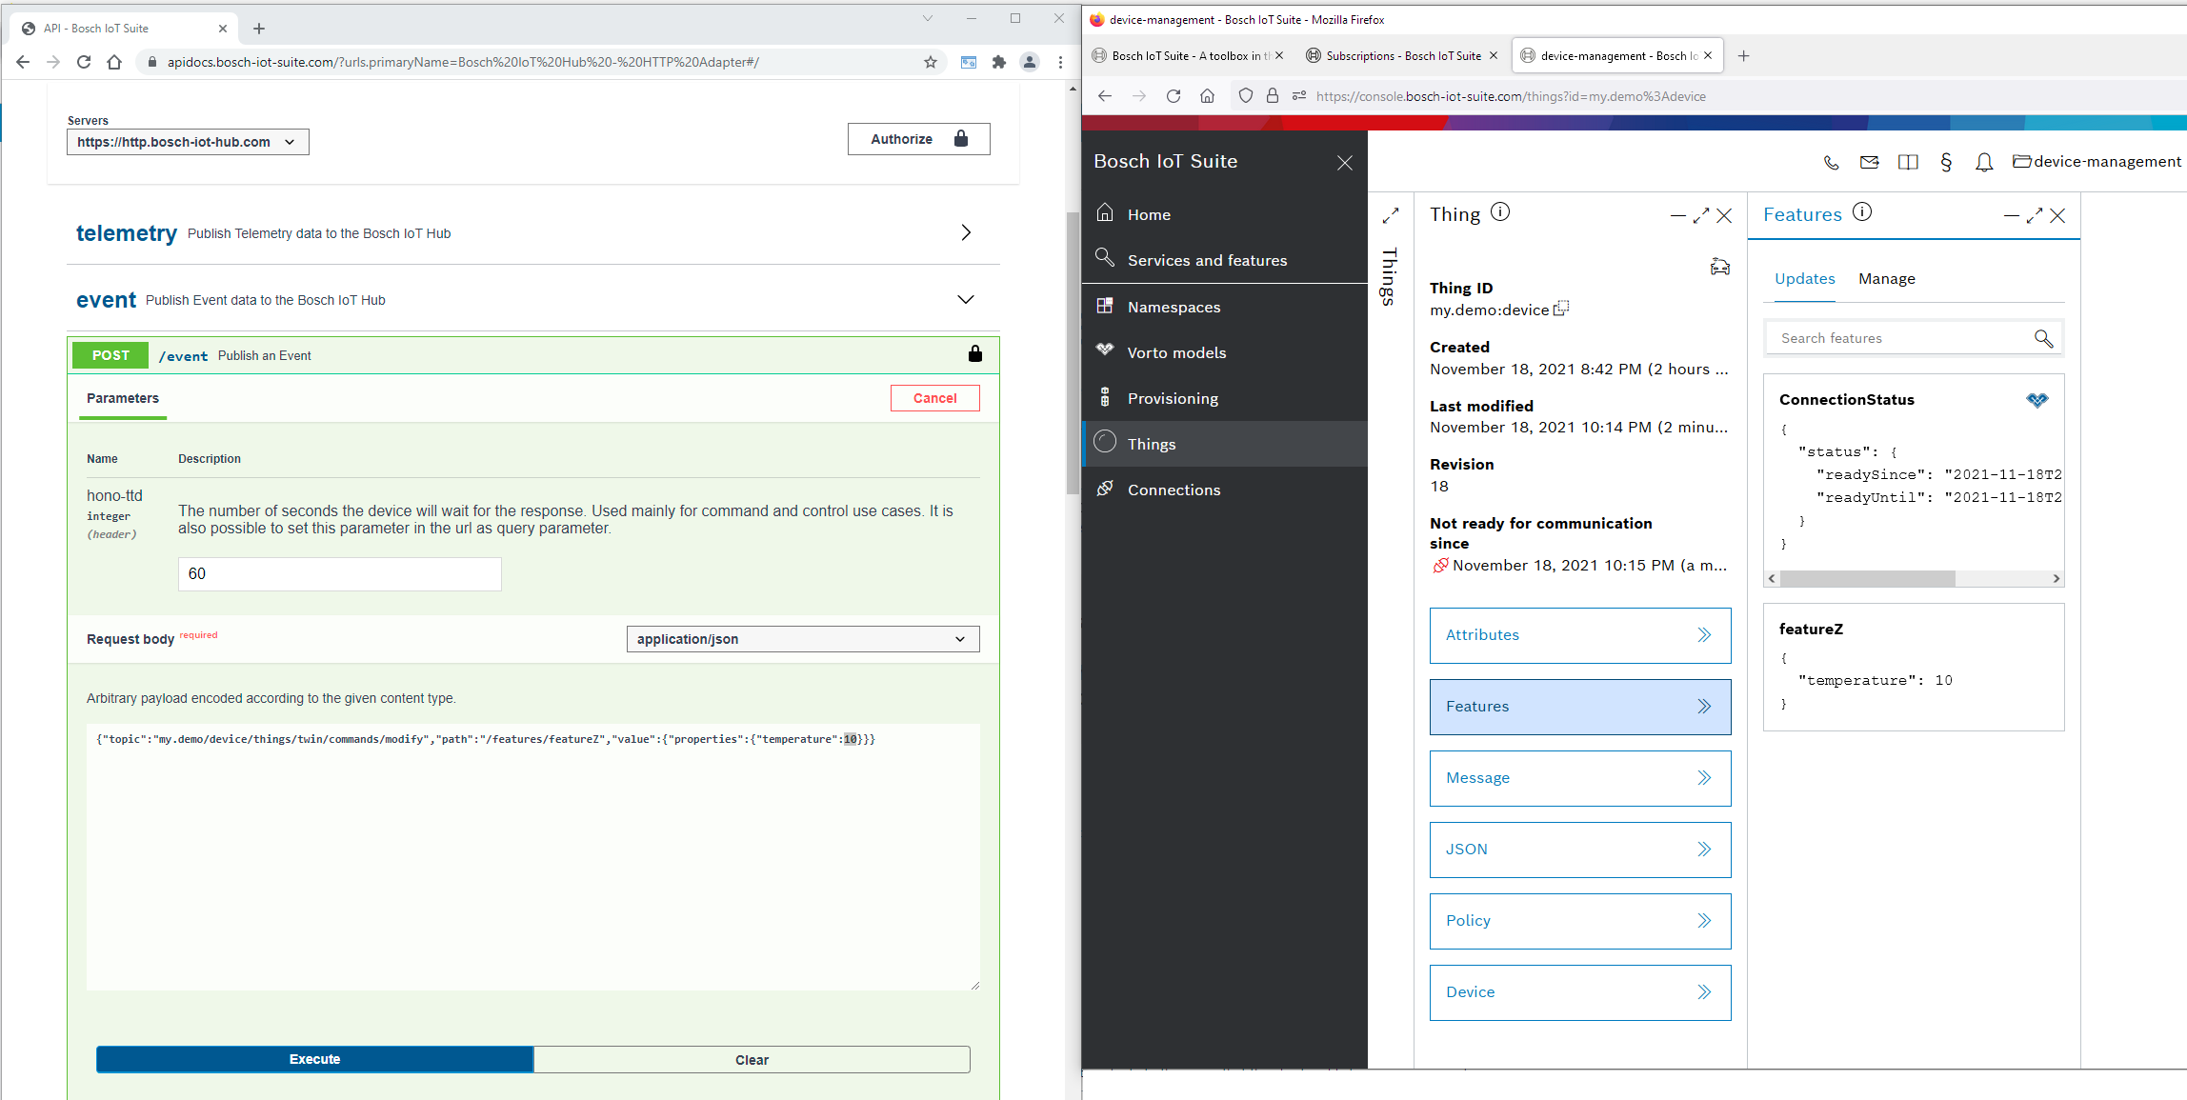Click the Clear button
This screenshot has height=1100, width=2187.
[752, 1059]
